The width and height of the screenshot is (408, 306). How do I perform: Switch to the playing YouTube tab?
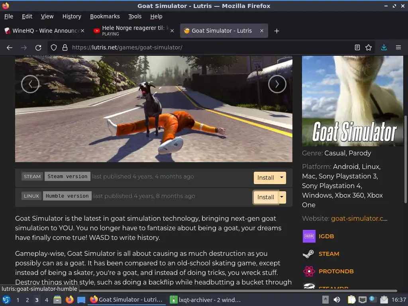coord(134,31)
